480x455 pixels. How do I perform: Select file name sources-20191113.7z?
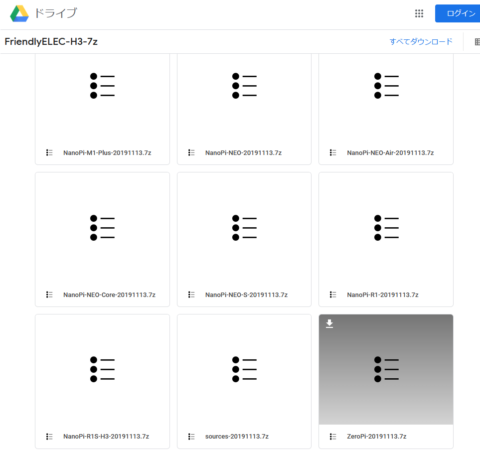(237, 437)
